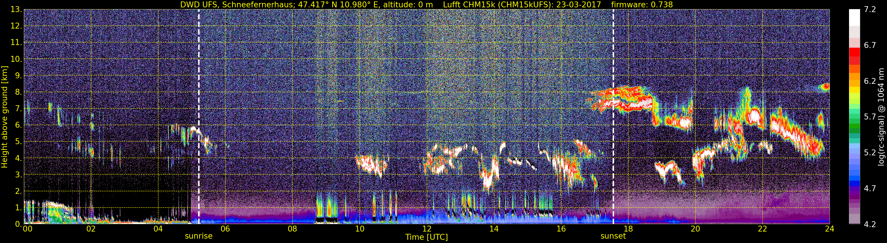The image size is (887, 243).
Task: Click the time axis tick label 22
Action: (762, 229)
